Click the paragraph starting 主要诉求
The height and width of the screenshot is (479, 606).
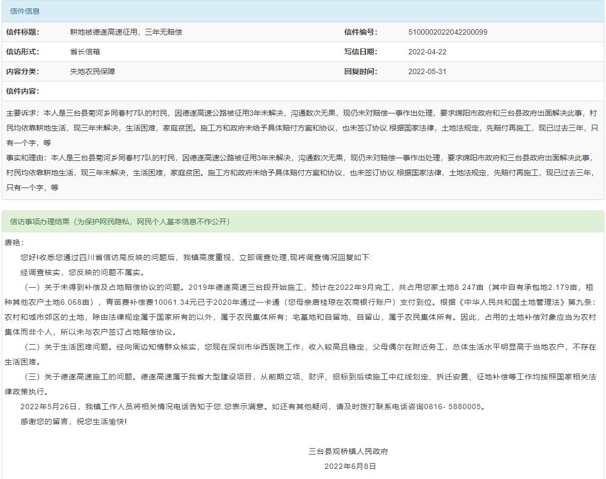(302, 128)
